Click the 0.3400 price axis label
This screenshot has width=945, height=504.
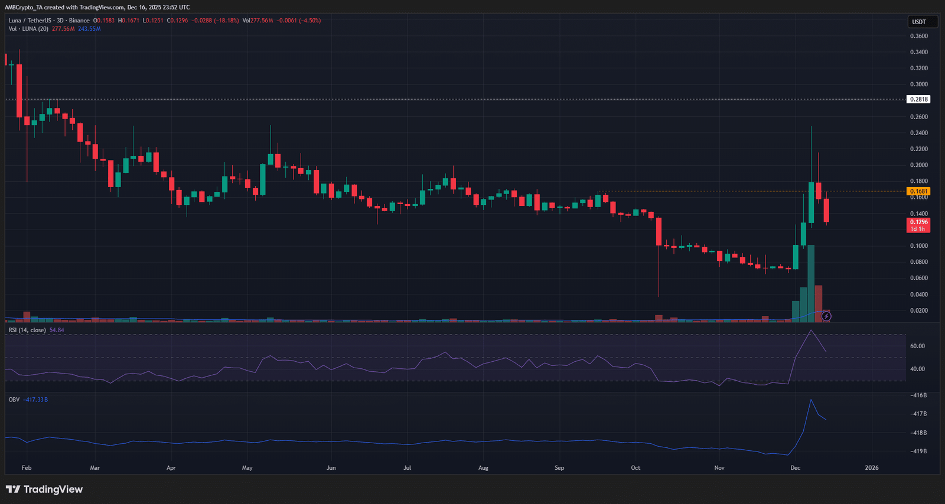(x=919, y=52)
